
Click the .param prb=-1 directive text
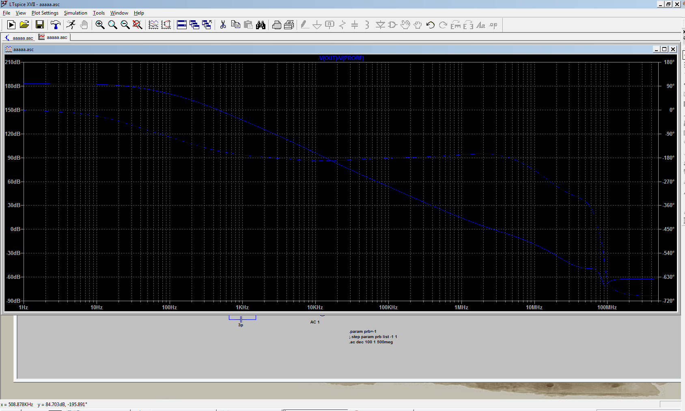(x=363, y=332)
